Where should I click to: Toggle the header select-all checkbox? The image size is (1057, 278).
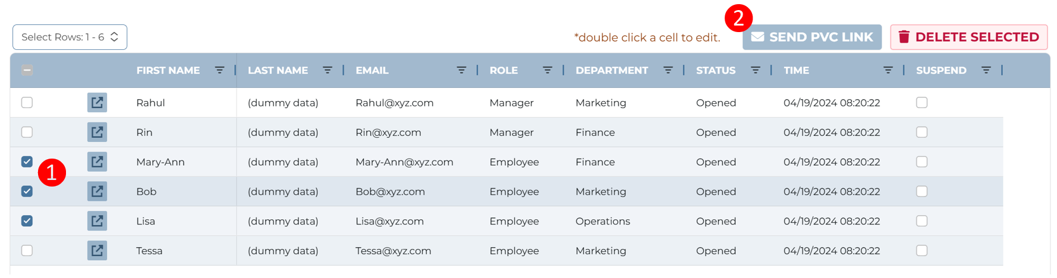pos(27,70)
